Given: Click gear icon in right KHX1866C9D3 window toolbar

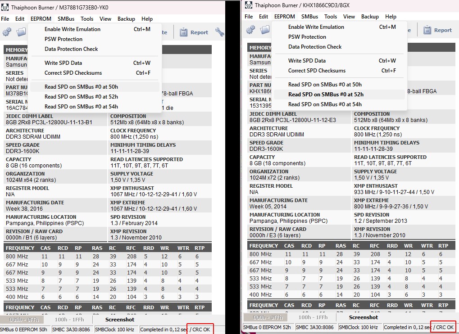Looking at the screenshot, I should click(x=250, y=30).
